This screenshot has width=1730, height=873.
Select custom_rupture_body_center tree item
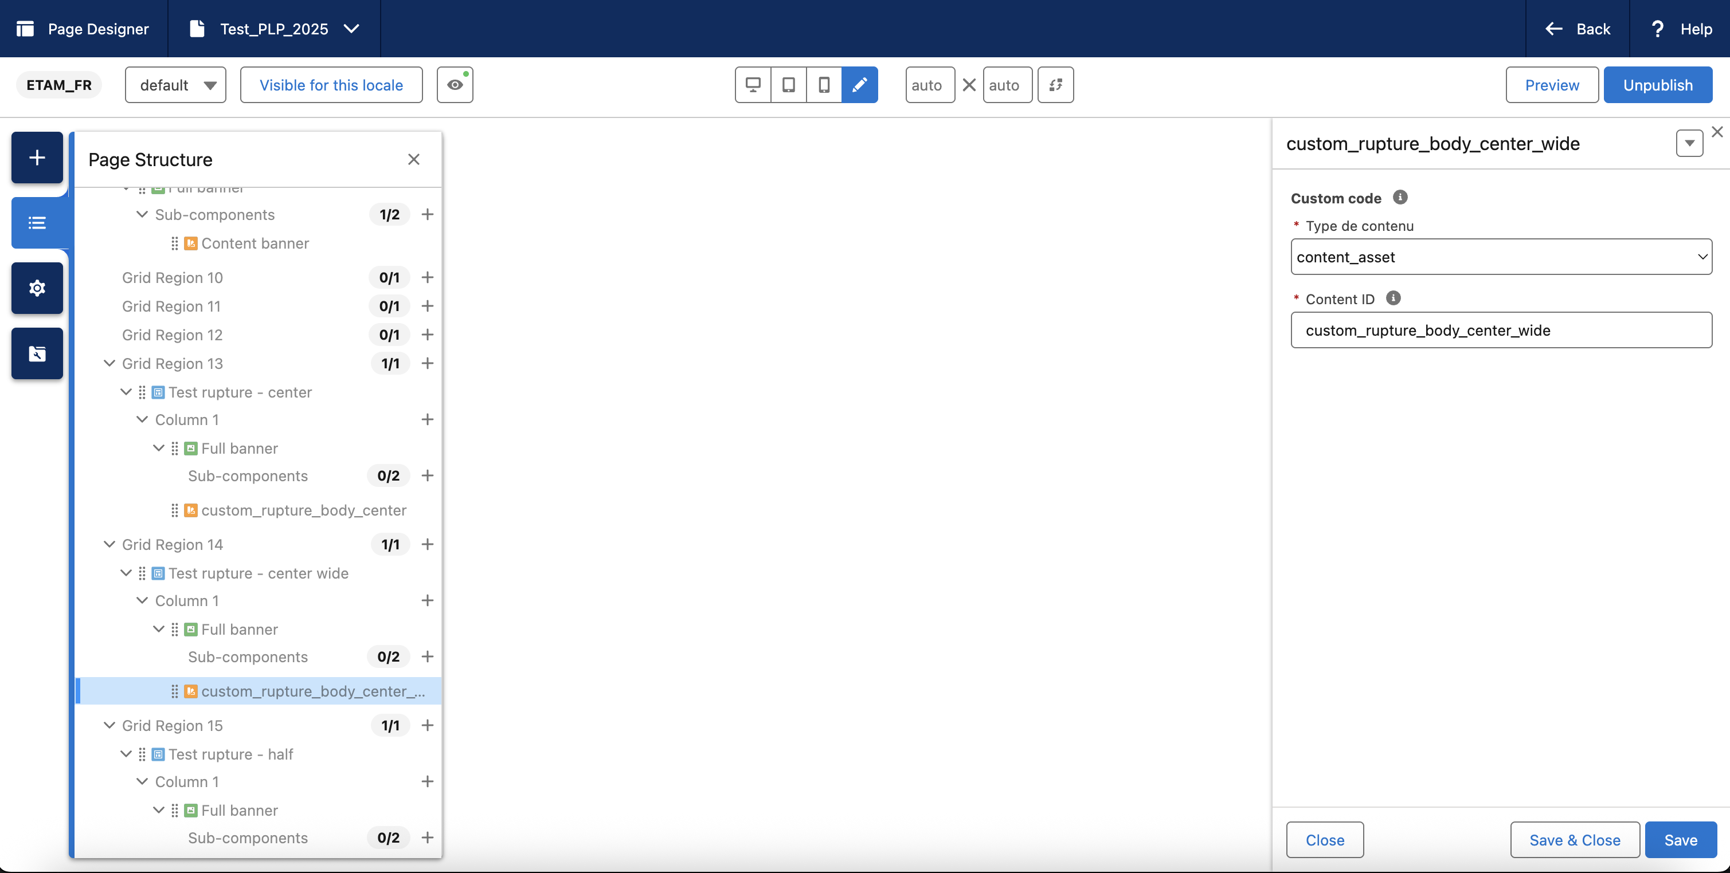[303, 510]
